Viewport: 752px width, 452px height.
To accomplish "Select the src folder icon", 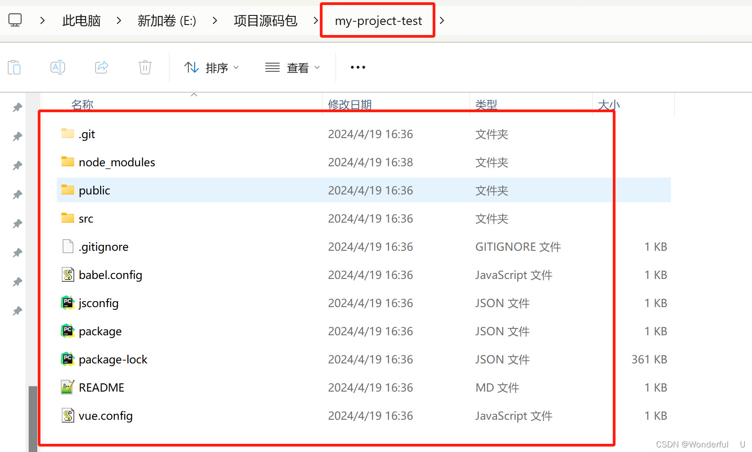I will click(x=68, y=218).
